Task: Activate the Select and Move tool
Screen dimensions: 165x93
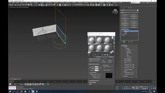Action: point(39,5)
